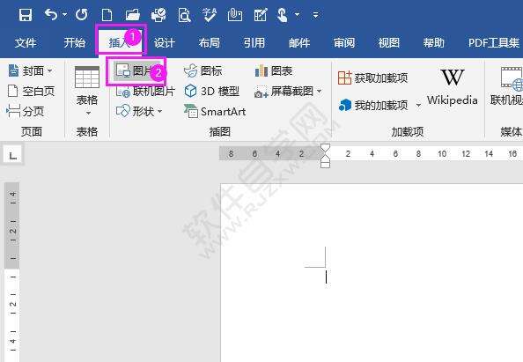523x362 pixels.
Task: Insert a 3D 模型 model
Action: [x=212, y=91]
